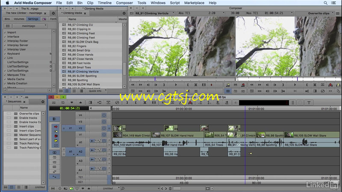Click the yellow Splice-In button between monitors
342x192 pixels.
coord(228,85)
